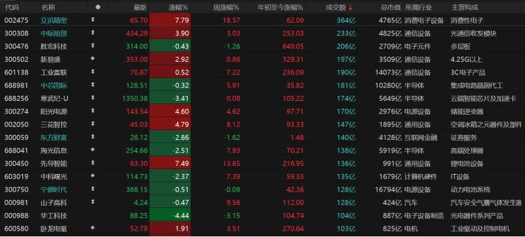
Task: Click the marker icon beside 中际旭创
Action: tap(93, 33)
